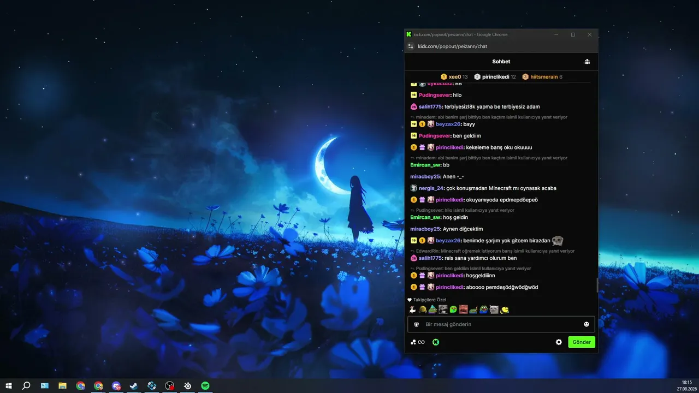Open the chat leaderboard gift icon

587,62
